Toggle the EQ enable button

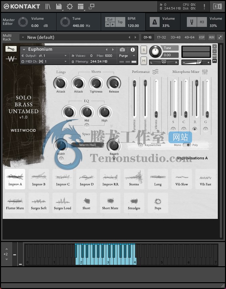pyautogui.click(x=87, y=126)
